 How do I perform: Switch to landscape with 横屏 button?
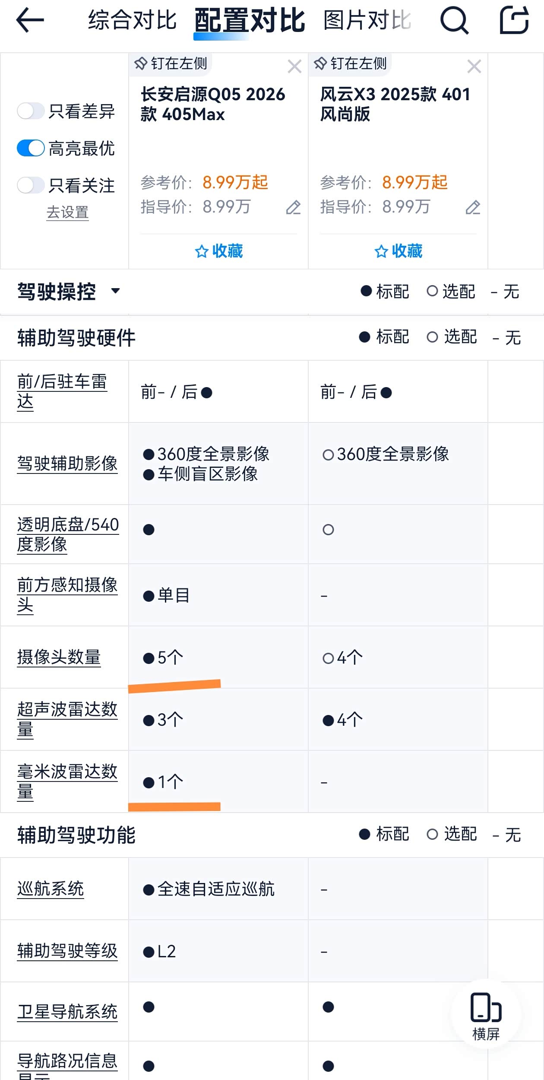click(486, 1014)
